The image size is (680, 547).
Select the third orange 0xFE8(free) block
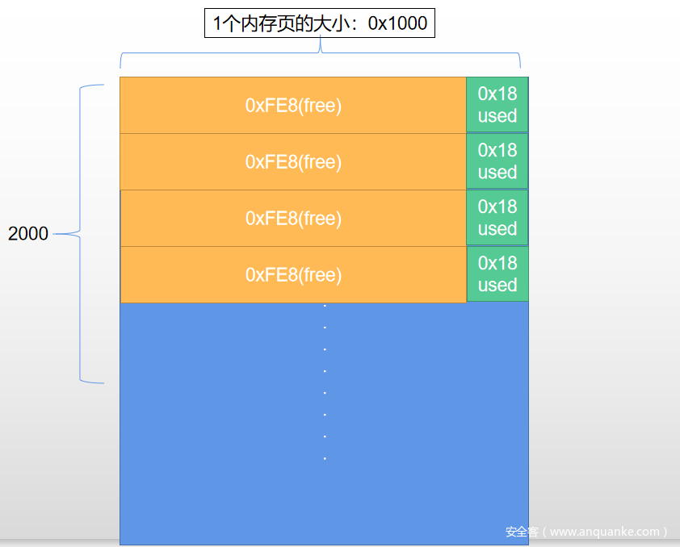pos(293,219)
